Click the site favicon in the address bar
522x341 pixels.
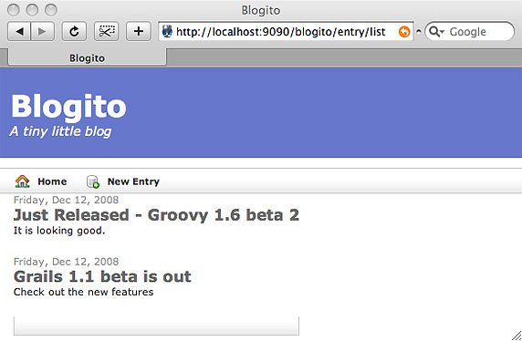click(167, 32)
